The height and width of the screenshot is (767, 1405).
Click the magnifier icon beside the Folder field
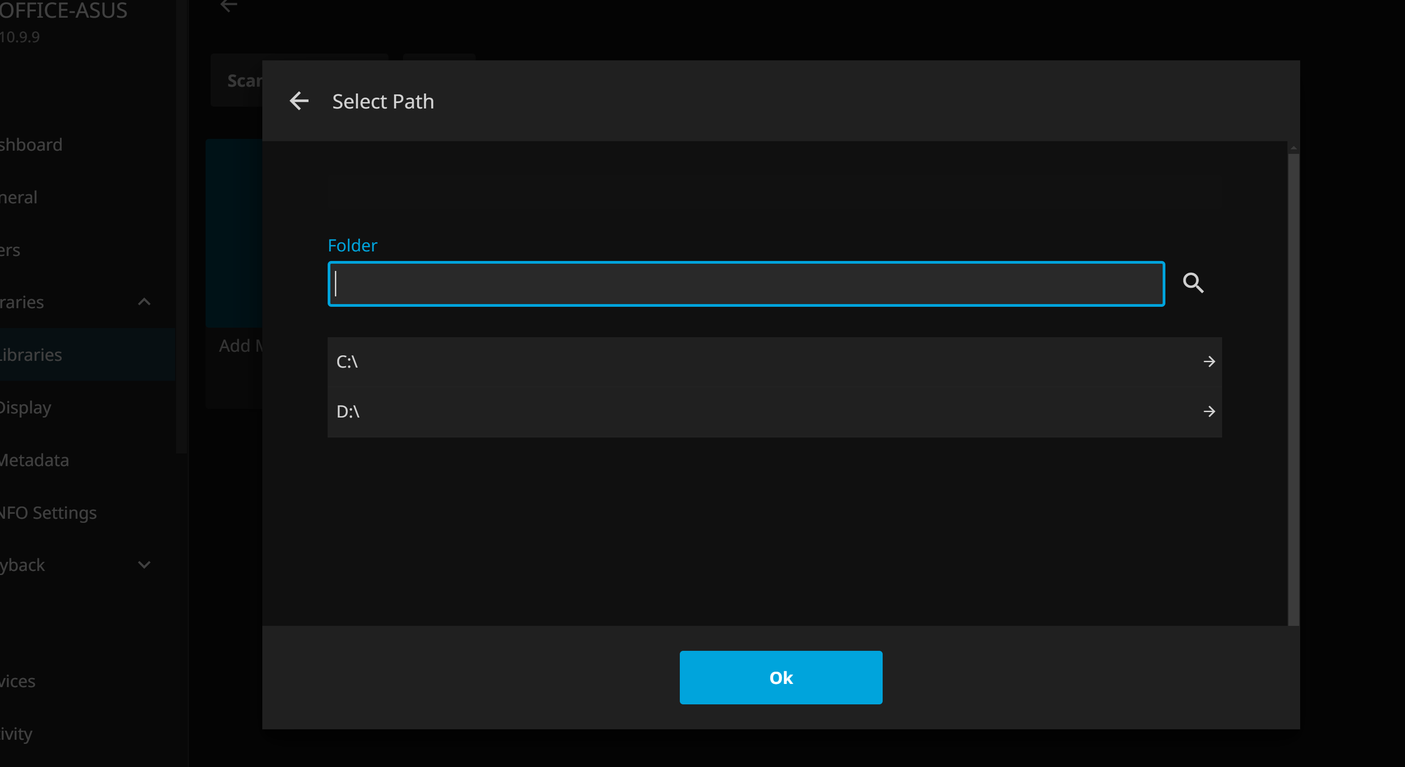click(1193, 283)
